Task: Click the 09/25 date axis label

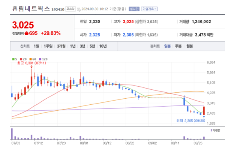Action: (198, 143)
